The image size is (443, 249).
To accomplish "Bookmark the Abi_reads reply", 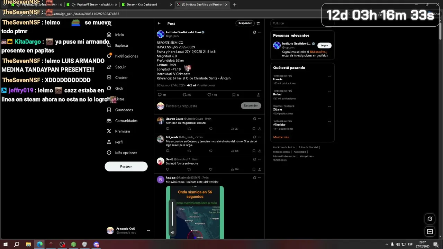I will pos(254,151).
